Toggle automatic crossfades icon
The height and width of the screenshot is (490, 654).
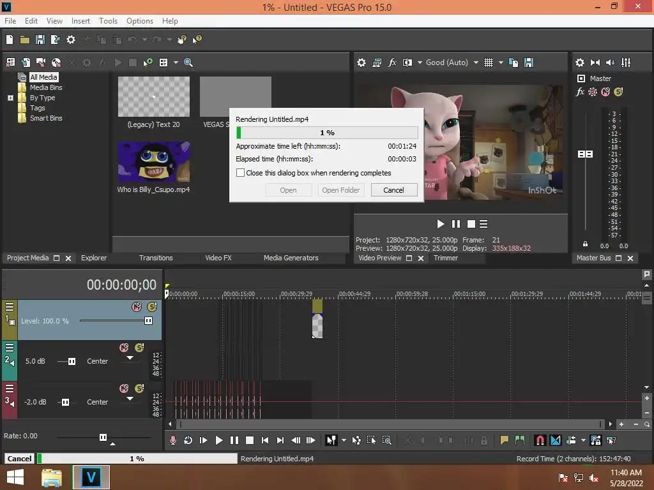click(x=556, y=440)
